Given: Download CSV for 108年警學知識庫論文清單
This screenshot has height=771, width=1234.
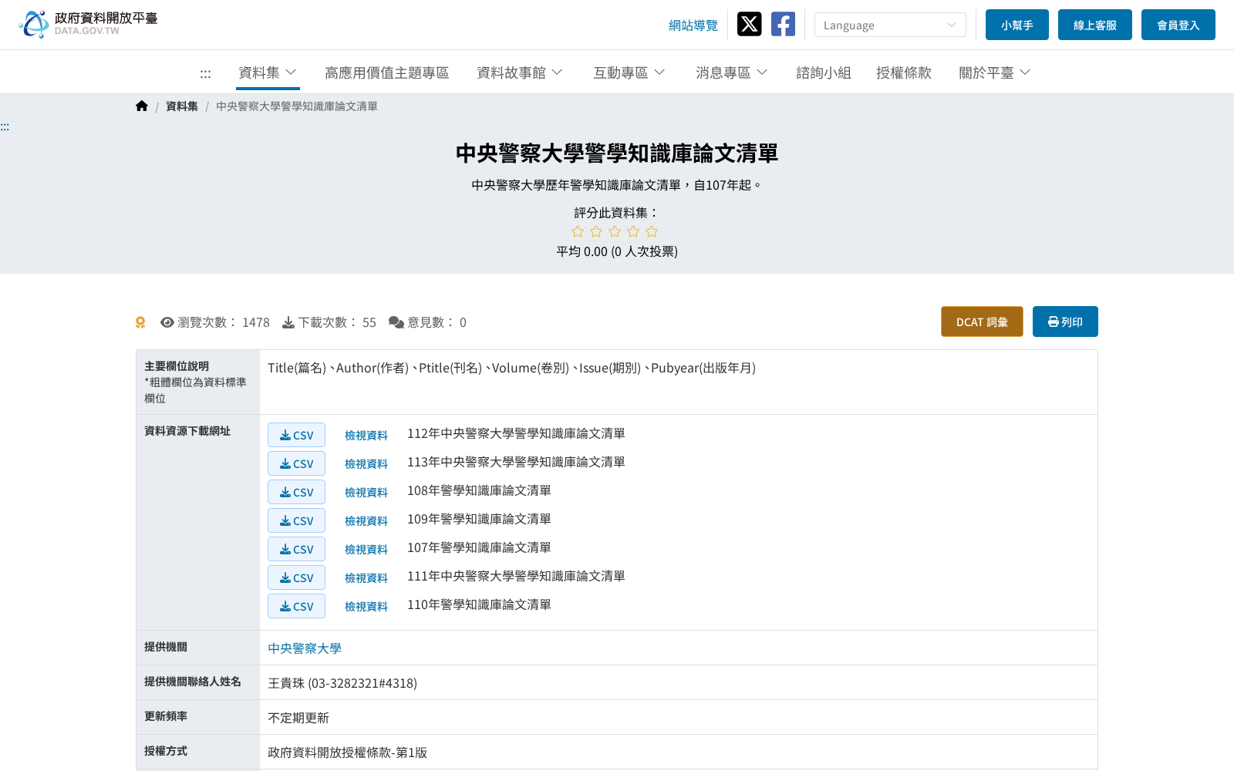Looking at the screenshot, I should coord(296,492).
